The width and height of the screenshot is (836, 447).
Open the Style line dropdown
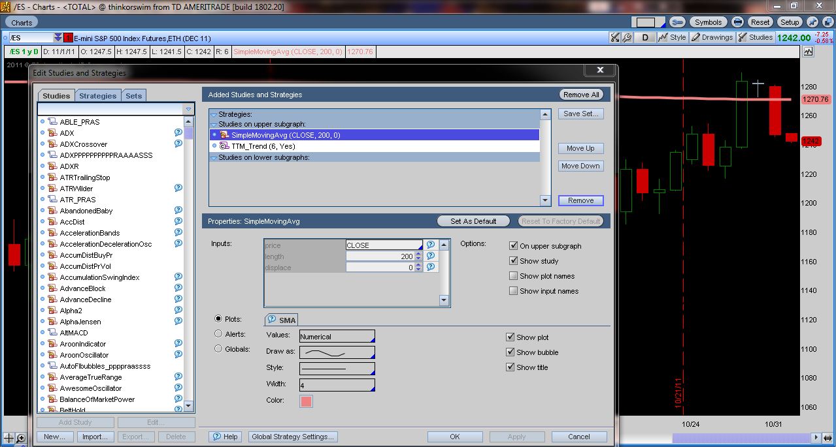(337, 369)
